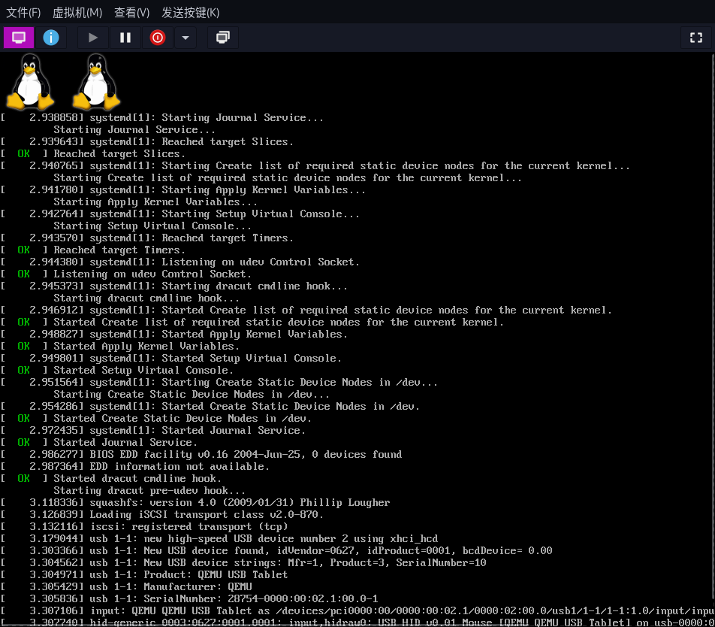Click the second Tux penguin logo
The height and width of the screenshot is (627, 715).
(x=95, y=81)
